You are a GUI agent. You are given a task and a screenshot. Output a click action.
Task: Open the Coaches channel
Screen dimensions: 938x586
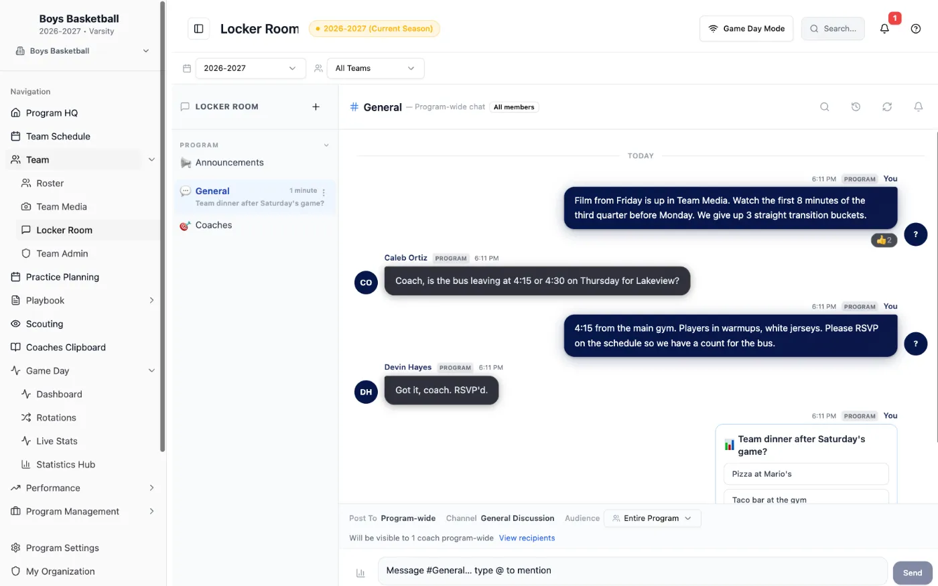[255, 225]
